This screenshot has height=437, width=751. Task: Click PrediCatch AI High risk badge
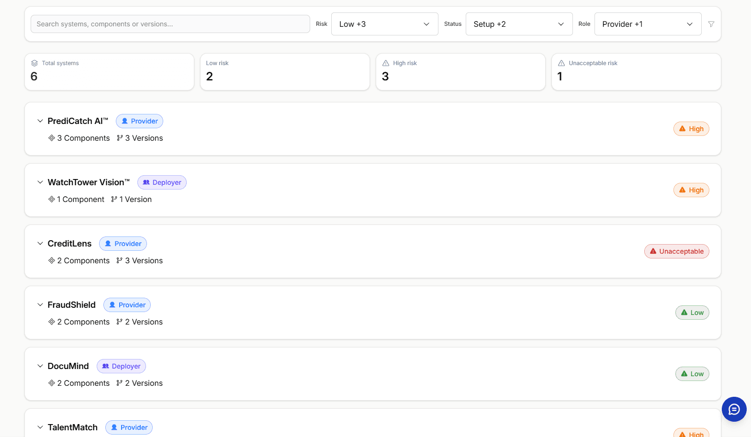[691, 129]
